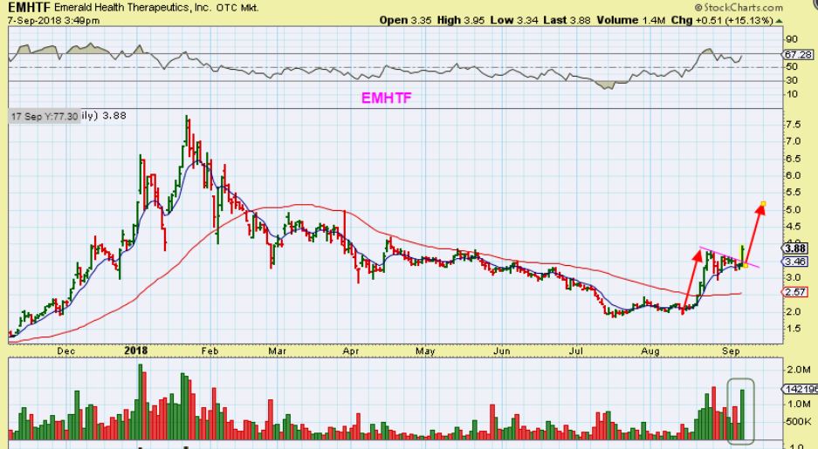This screenshot has width=818, height=449.
Task: Click the Last 3.88 value in header
Action: tap(567, 20)
